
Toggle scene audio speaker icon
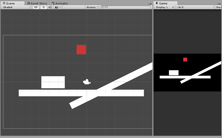(x=50, y=7)
